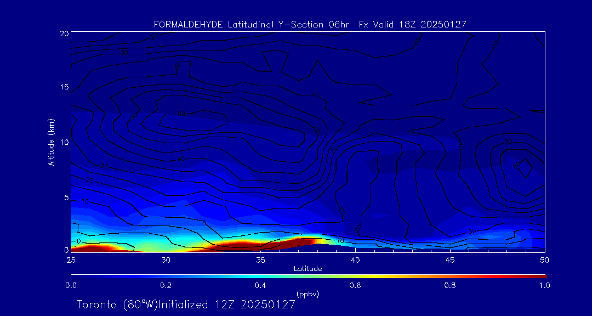Click the 'Altitude (km)' axis label

click(x=50, y=142)
